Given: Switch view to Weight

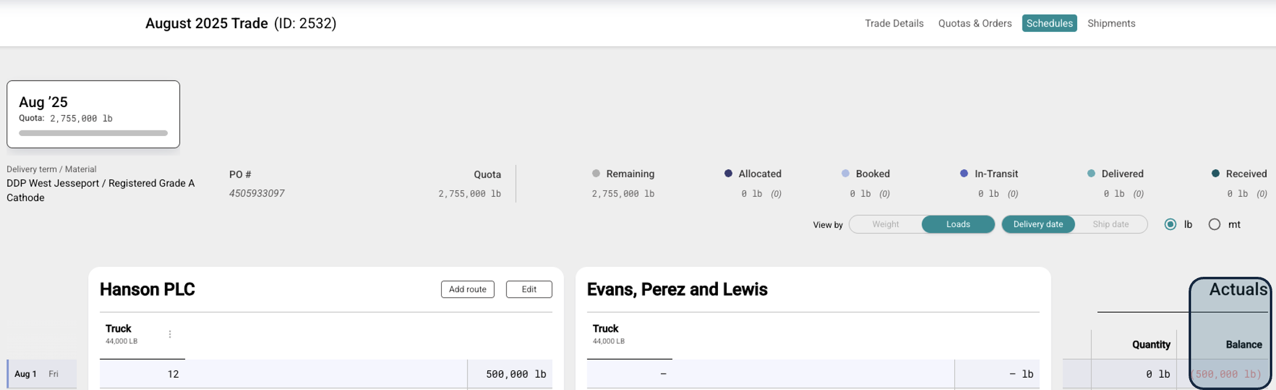Looking at the screenshot, I should [x=885, y=225].
